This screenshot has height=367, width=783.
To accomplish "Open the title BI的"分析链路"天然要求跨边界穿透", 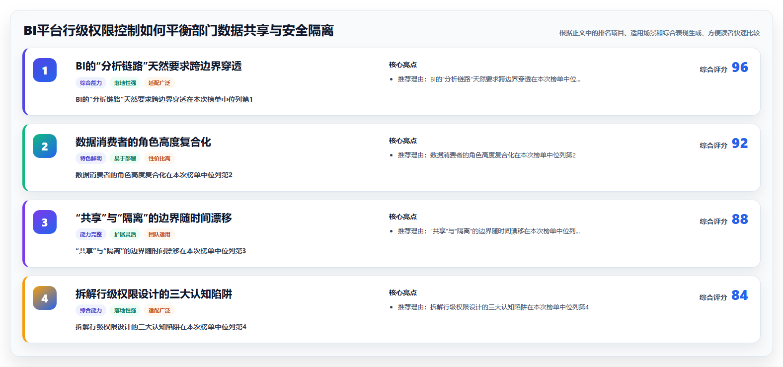I will [x=158, y=66].
